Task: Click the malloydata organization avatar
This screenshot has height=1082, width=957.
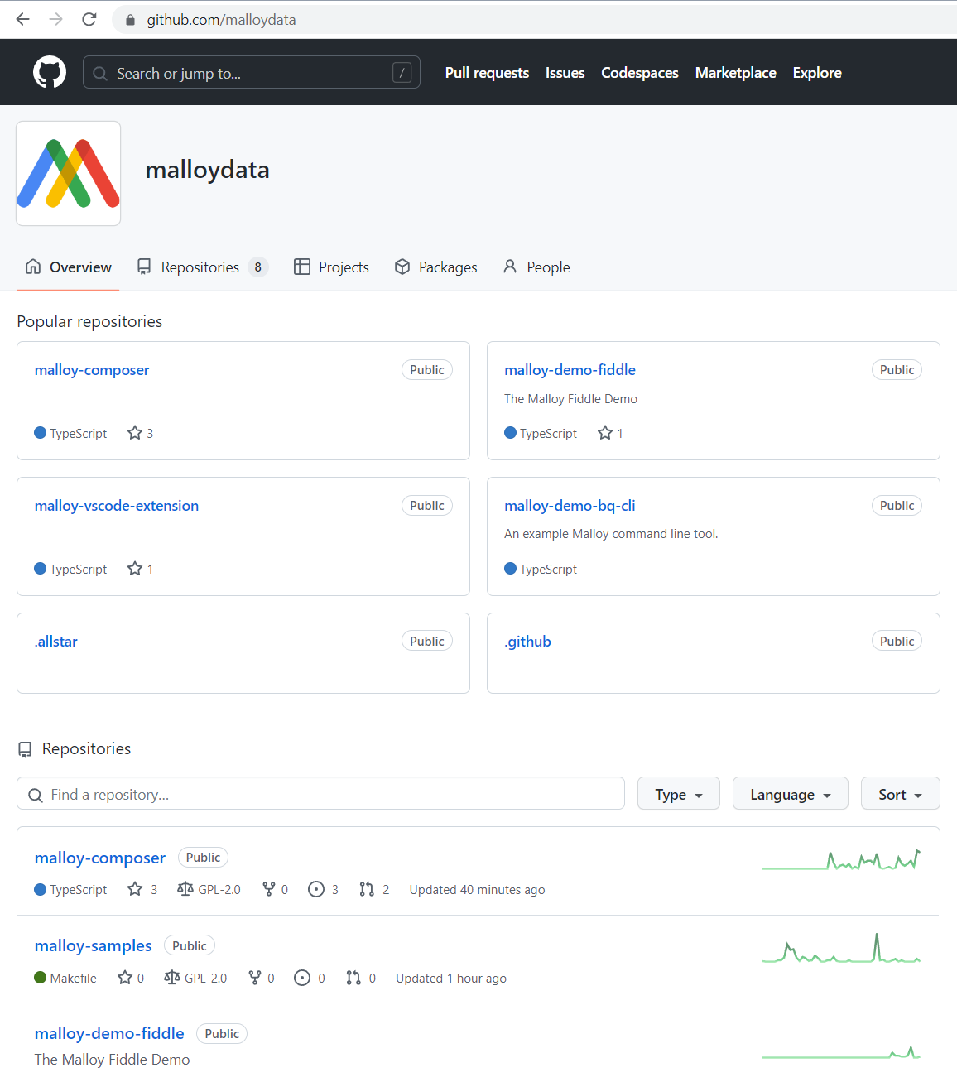Action: [69, 174]
